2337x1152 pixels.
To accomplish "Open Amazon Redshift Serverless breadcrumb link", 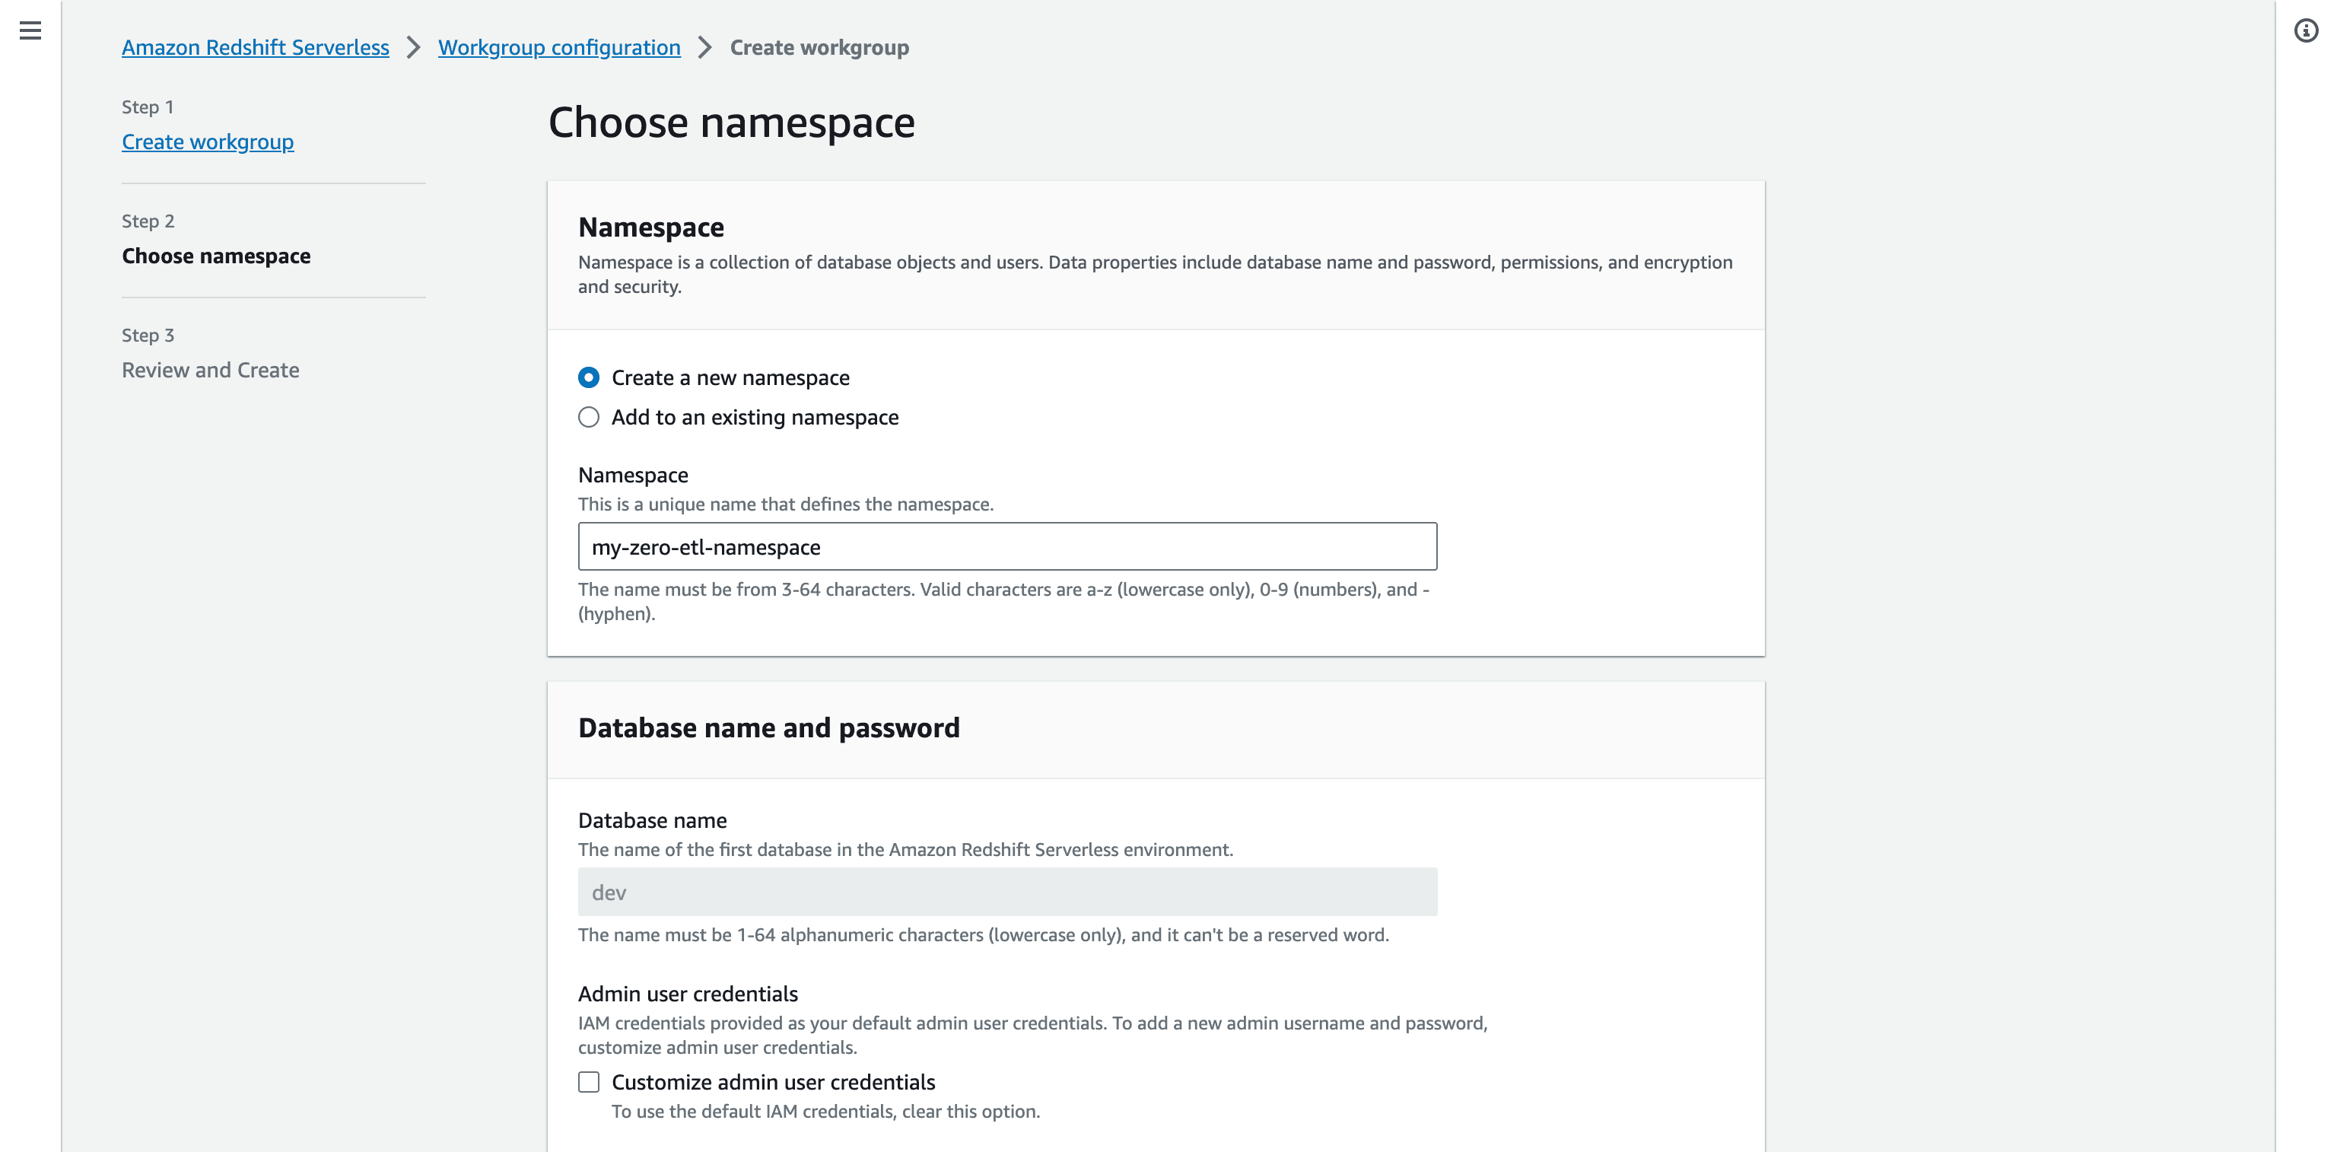I will pyautogui.click(x=255, y=47).
